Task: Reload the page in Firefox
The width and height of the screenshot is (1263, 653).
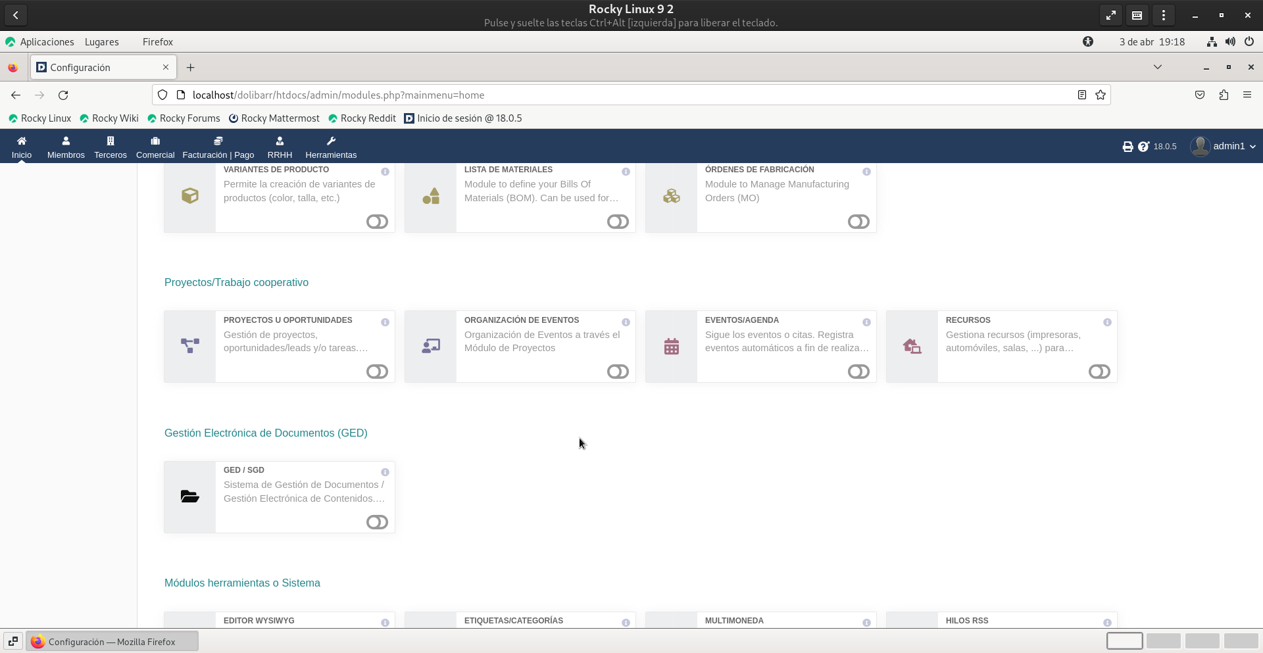Action: coord(63,95)
